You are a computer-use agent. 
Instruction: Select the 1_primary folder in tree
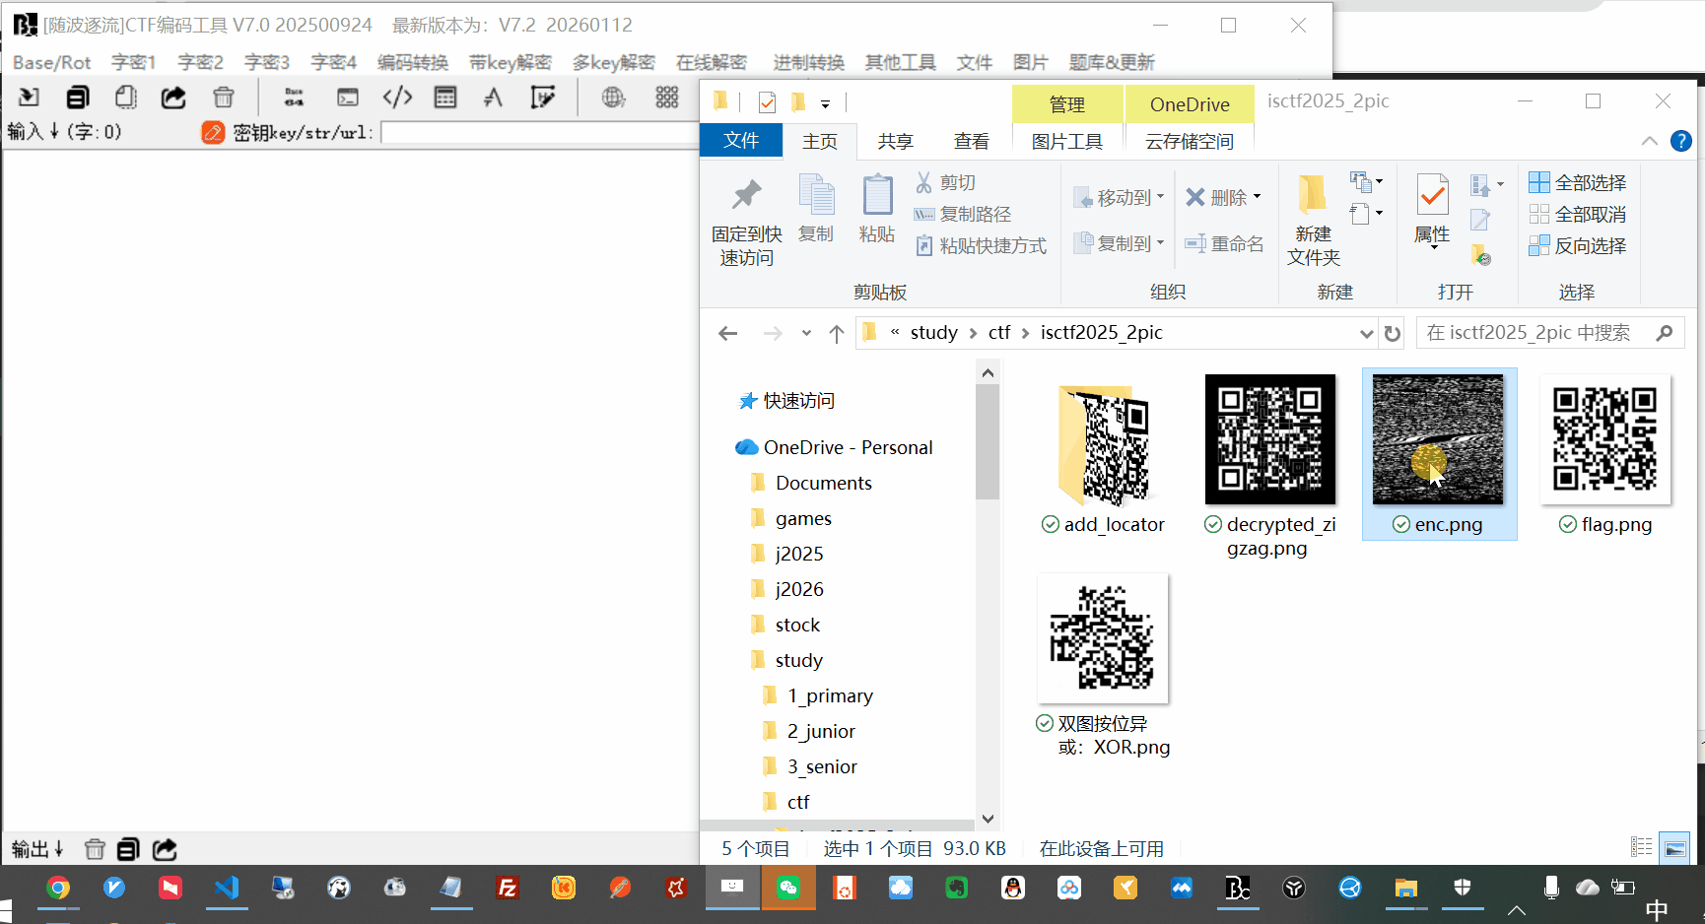(x=830, y=695)
